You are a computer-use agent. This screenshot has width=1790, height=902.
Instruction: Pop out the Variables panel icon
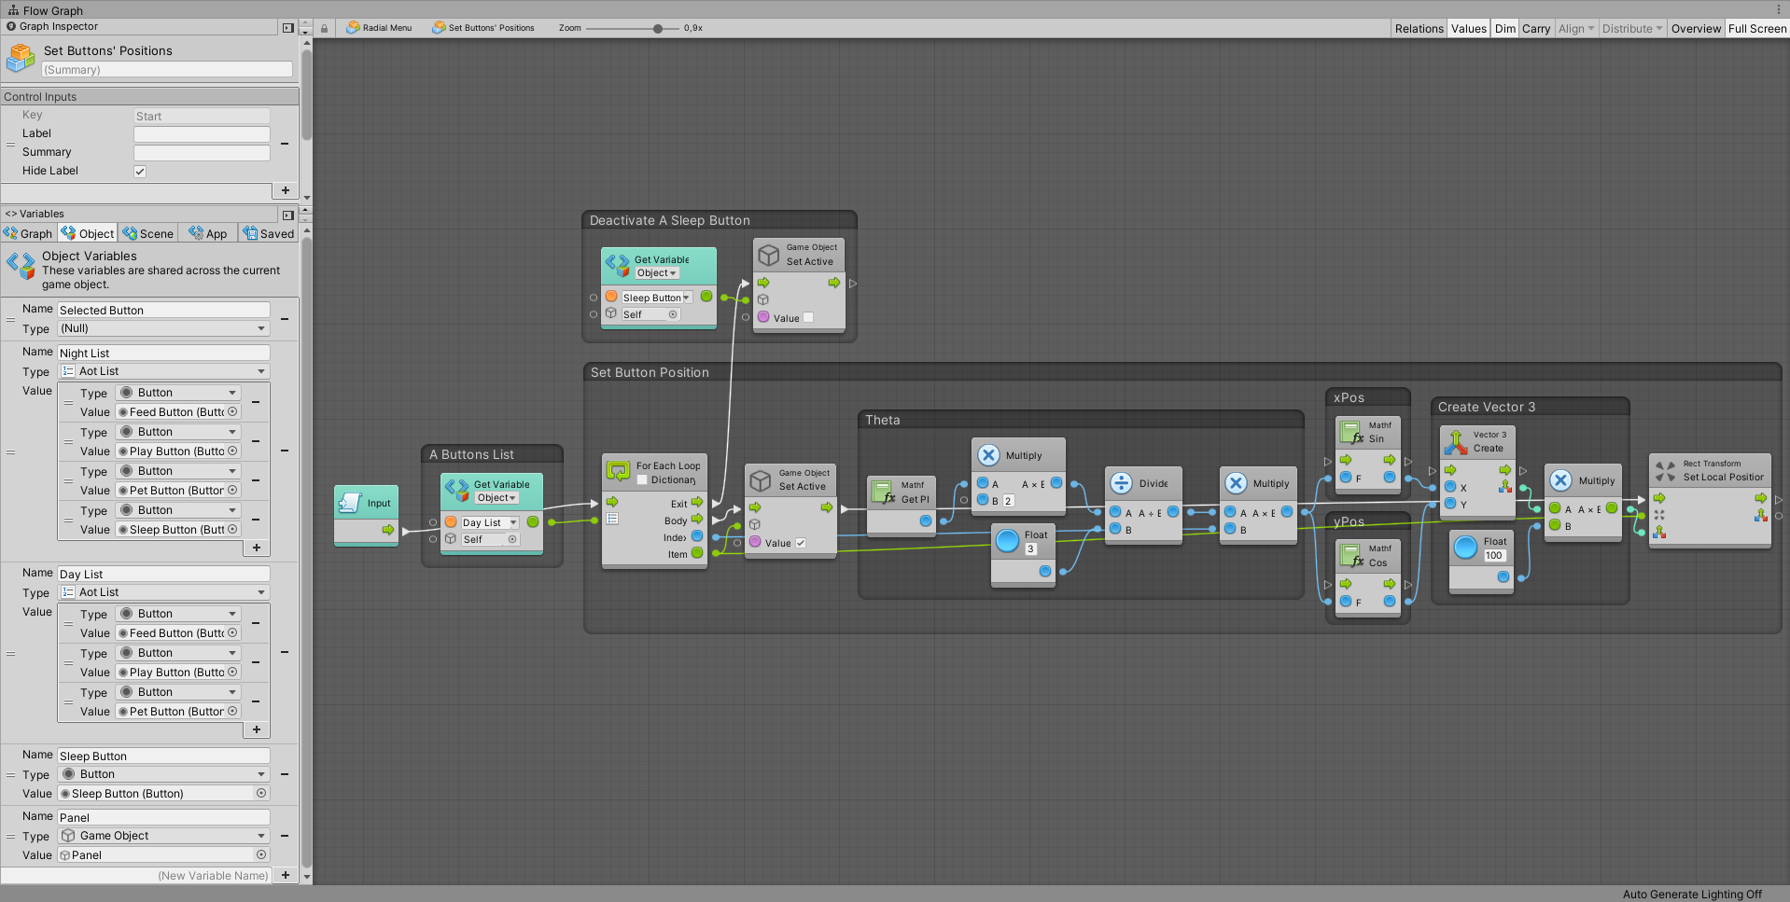288,215
